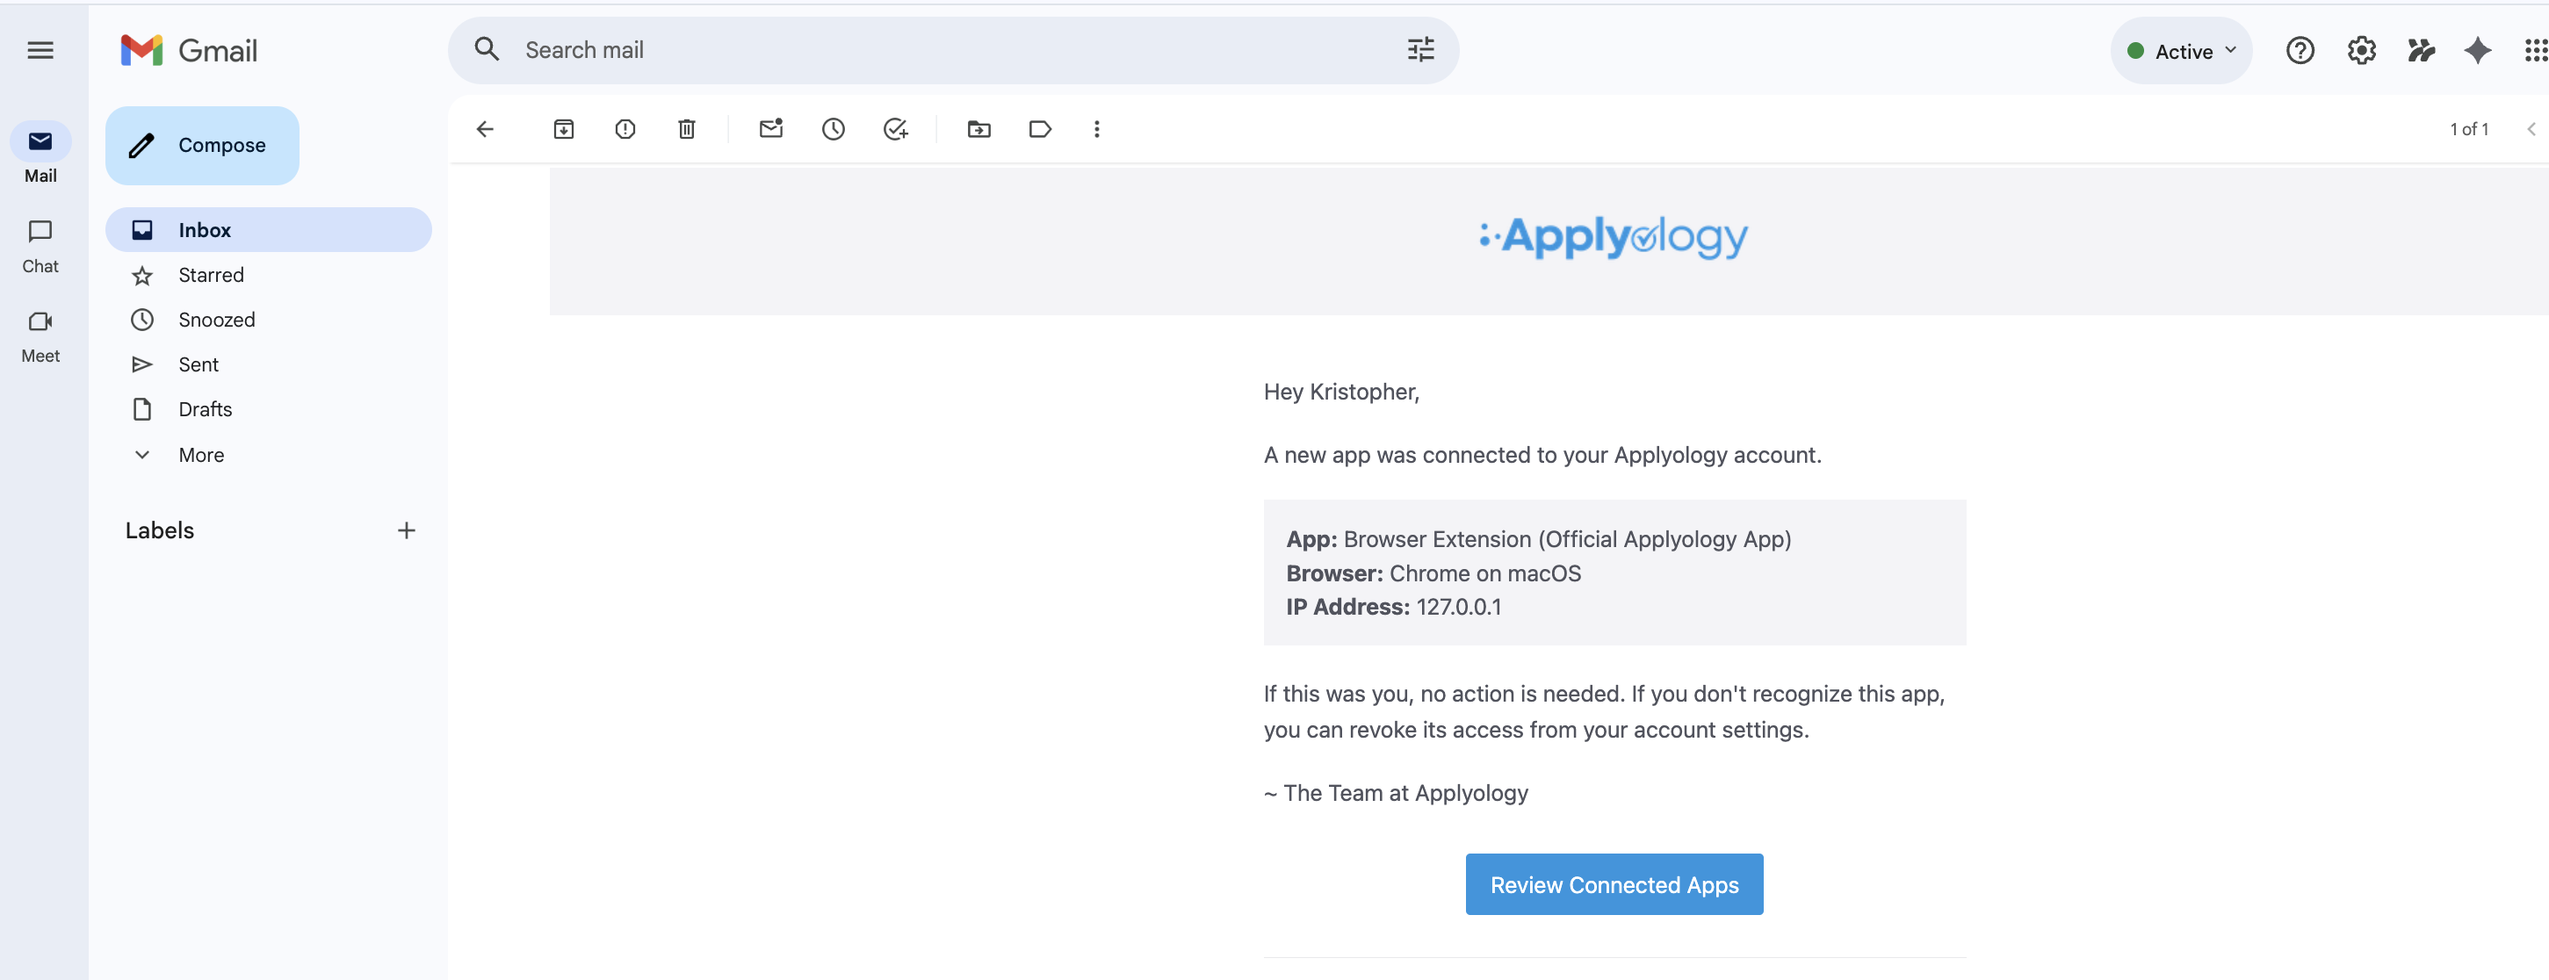Apply a label to the email

tap(1040, 128)
